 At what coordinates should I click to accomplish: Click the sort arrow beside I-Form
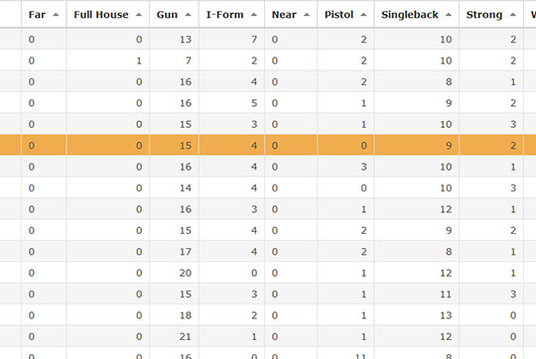coord(254,15)
